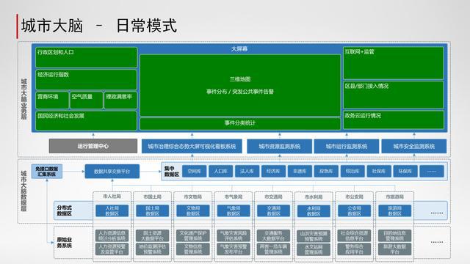Click the 分布式数据区 row label
470x264 pixels.
[65, 210]
